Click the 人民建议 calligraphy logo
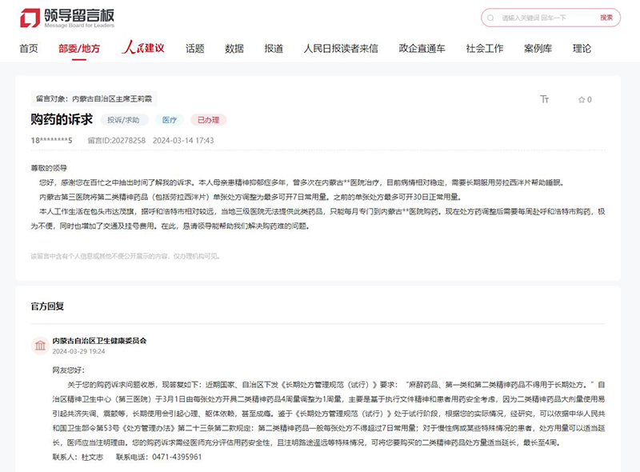This screenshot has height=472, width=640. 142,46
